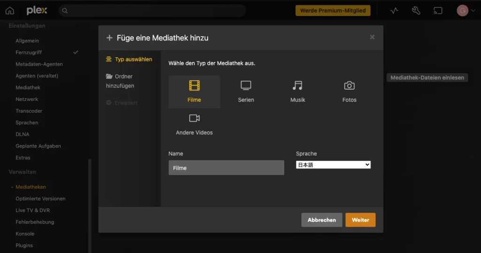
Task: Open the Plex logo
Action: tap(37, 11)
